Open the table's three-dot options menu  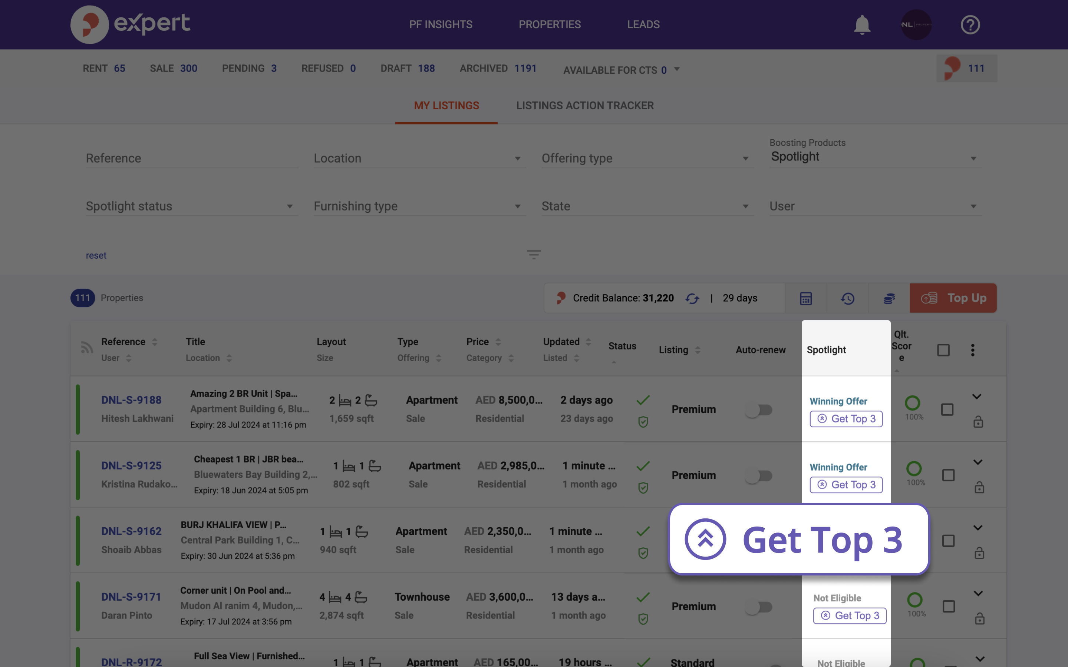point(972,350)
